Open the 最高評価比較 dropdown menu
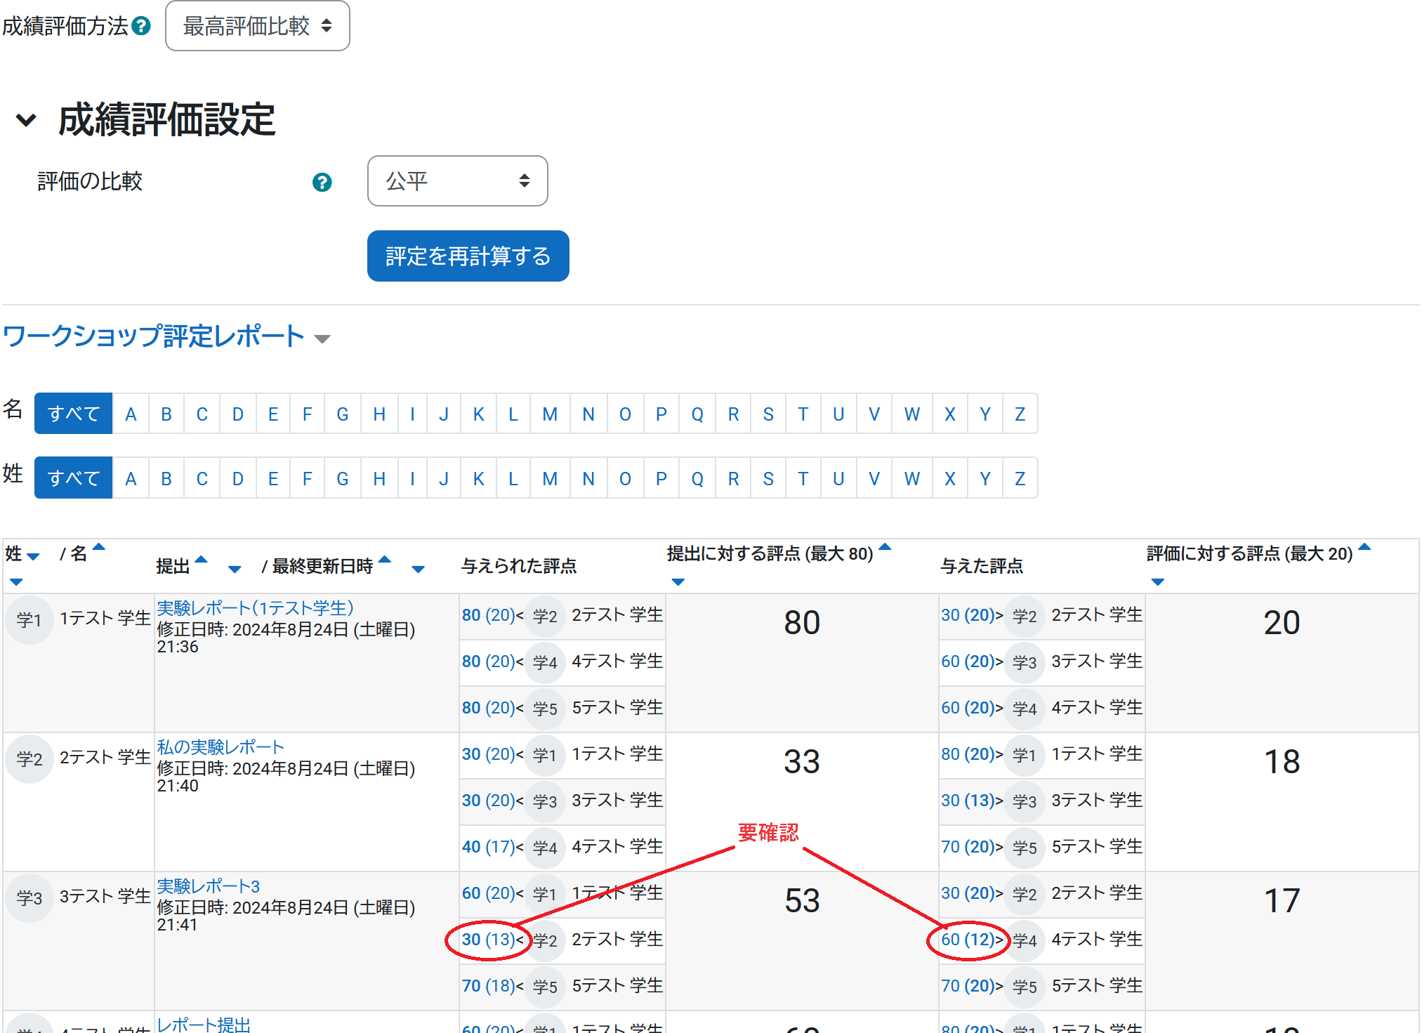Viewport: 1422px width, 1033px height. [x=257, y=27]
